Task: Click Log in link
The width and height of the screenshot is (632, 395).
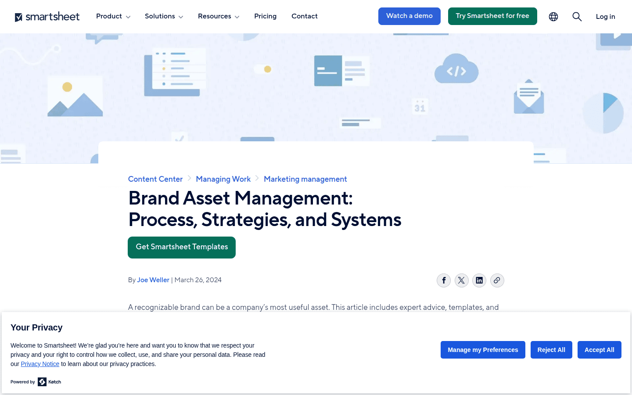Action: point(606,17)
